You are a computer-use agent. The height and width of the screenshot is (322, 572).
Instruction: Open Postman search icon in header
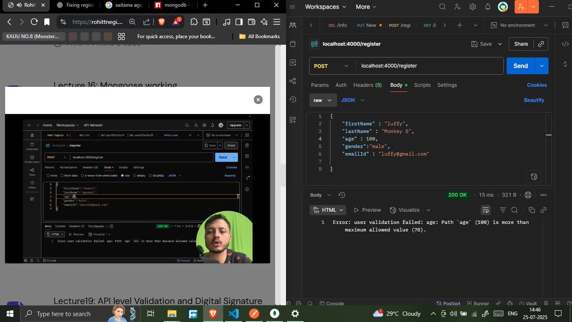click(442, 7)
